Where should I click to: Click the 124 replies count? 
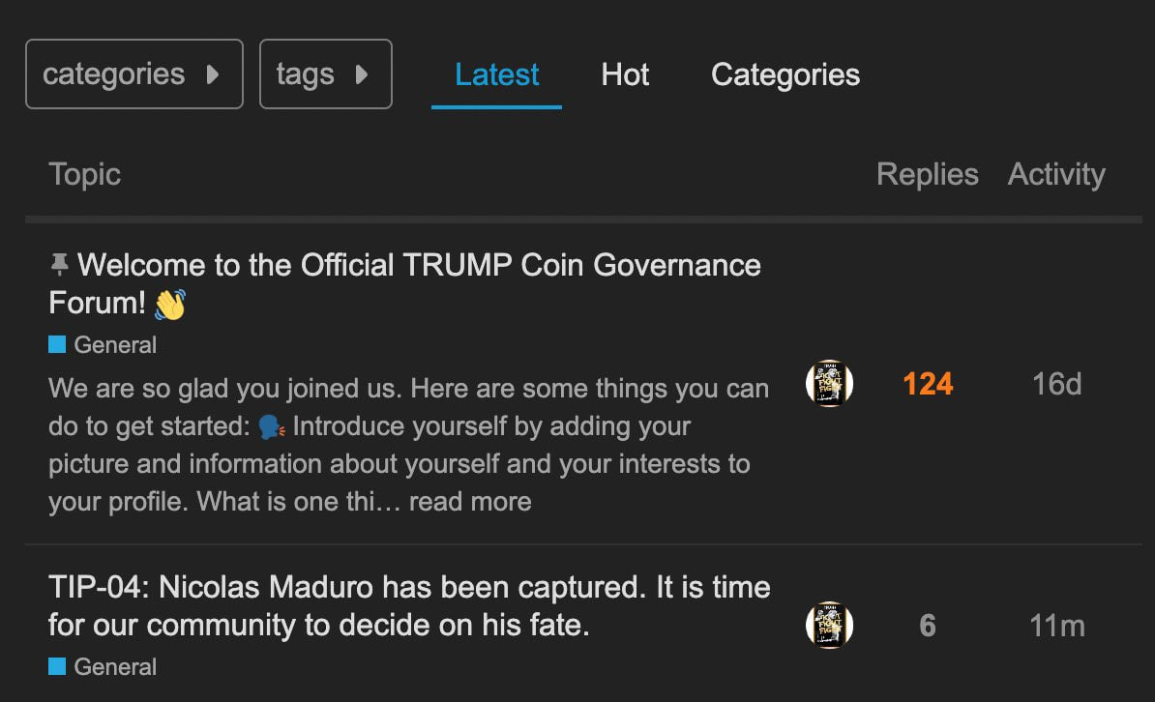(928, 384)
